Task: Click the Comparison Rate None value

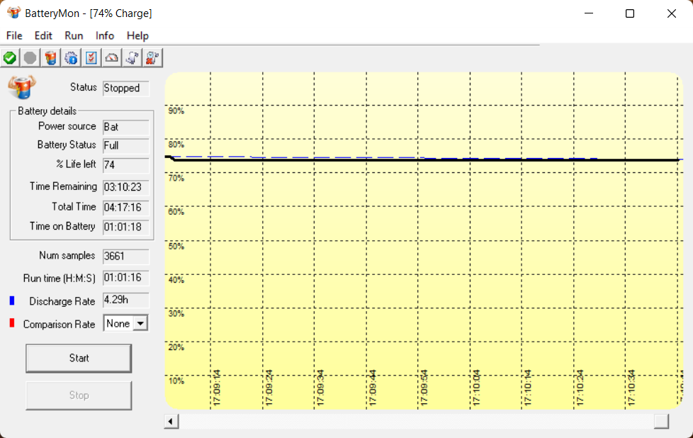Action: tap(118, 323)
